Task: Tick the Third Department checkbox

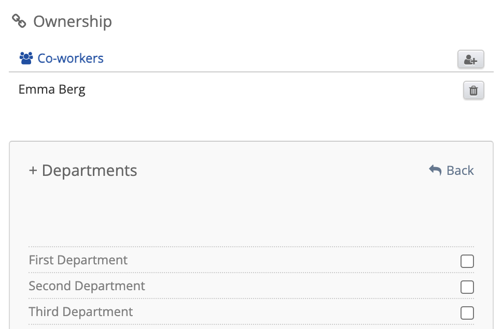Action: tap(467, 313)
